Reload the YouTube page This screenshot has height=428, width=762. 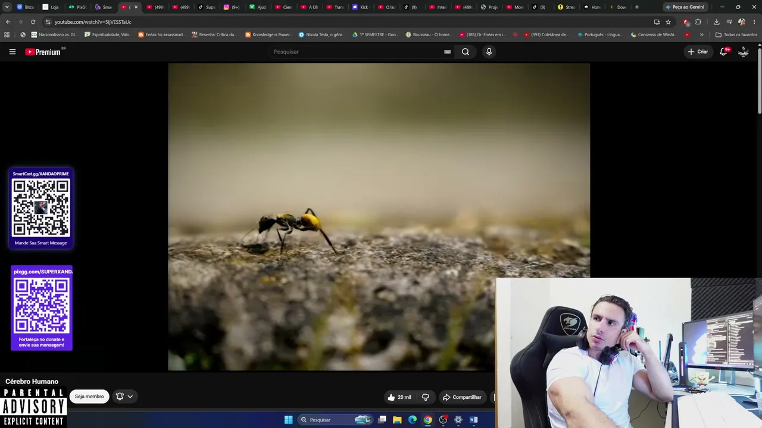(33, 22)
